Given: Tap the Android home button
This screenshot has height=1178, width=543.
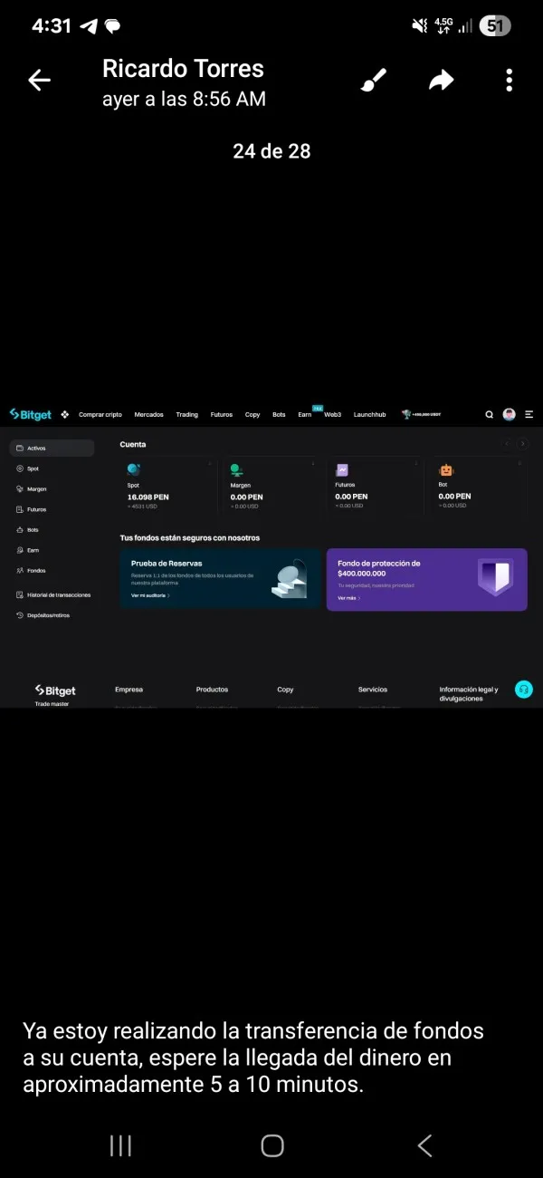Looking at the screenshot, I should click(272, 1145).
